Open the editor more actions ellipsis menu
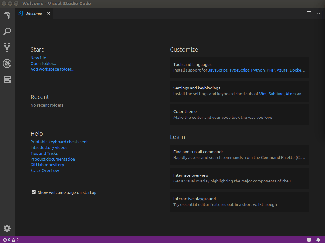The image size is (325, 243). (319, 13)
